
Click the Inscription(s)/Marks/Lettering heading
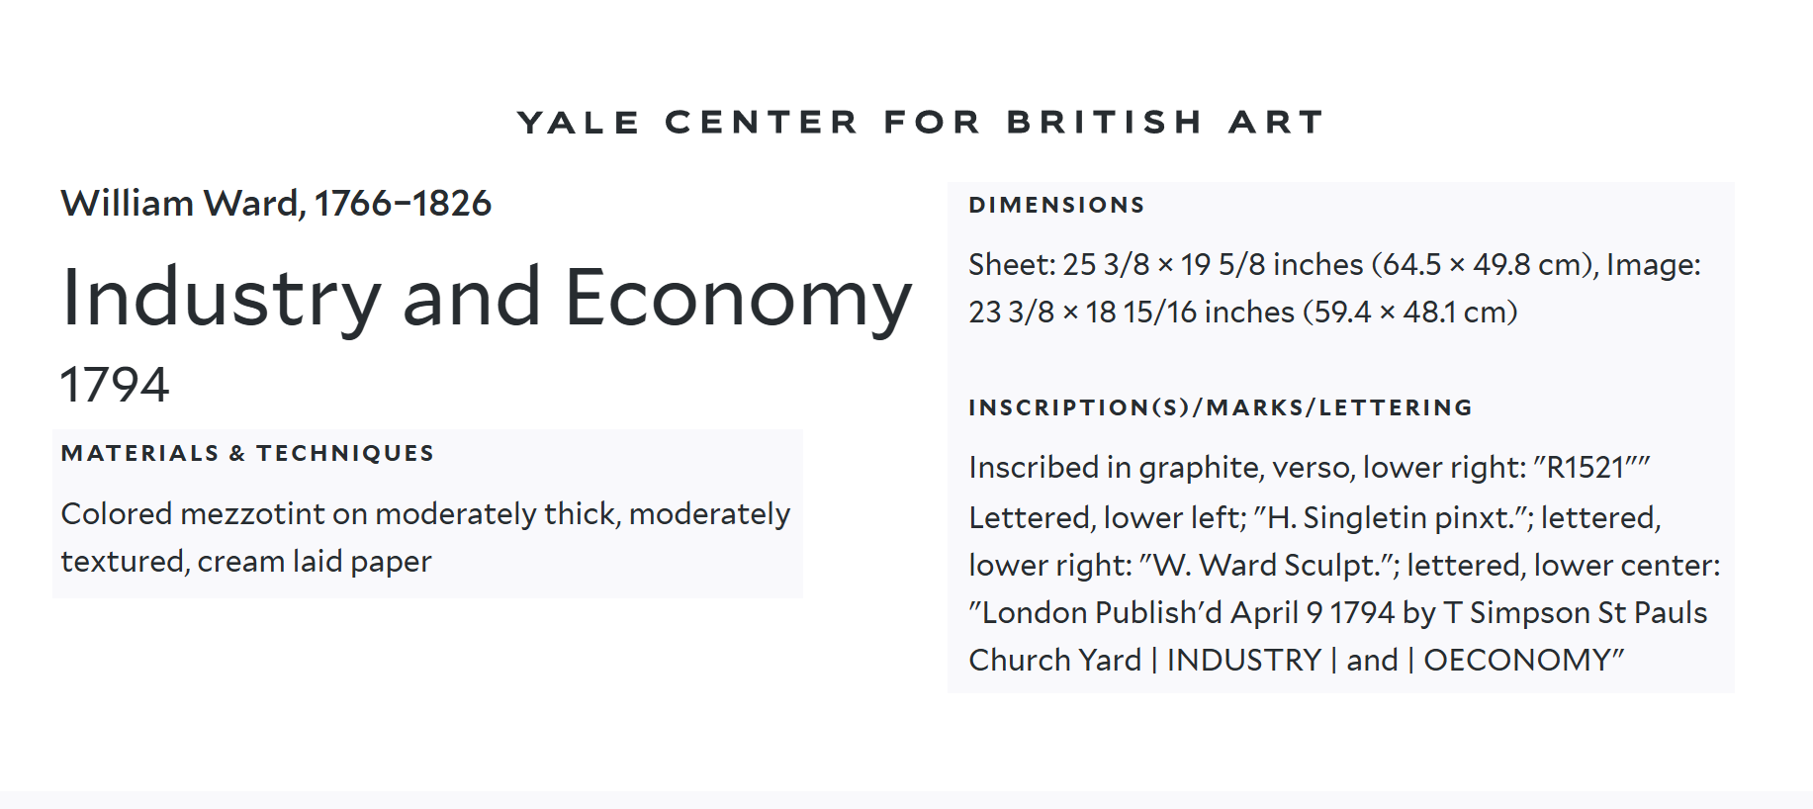pyautogui.click(x=1221, y=407)
